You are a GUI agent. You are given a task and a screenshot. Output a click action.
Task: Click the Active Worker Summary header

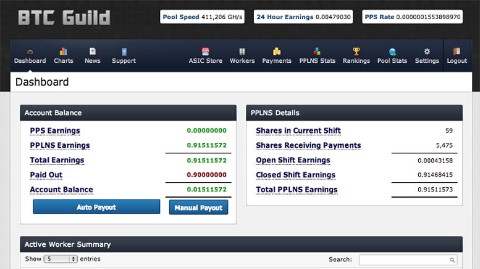click(x=241, y=244)
